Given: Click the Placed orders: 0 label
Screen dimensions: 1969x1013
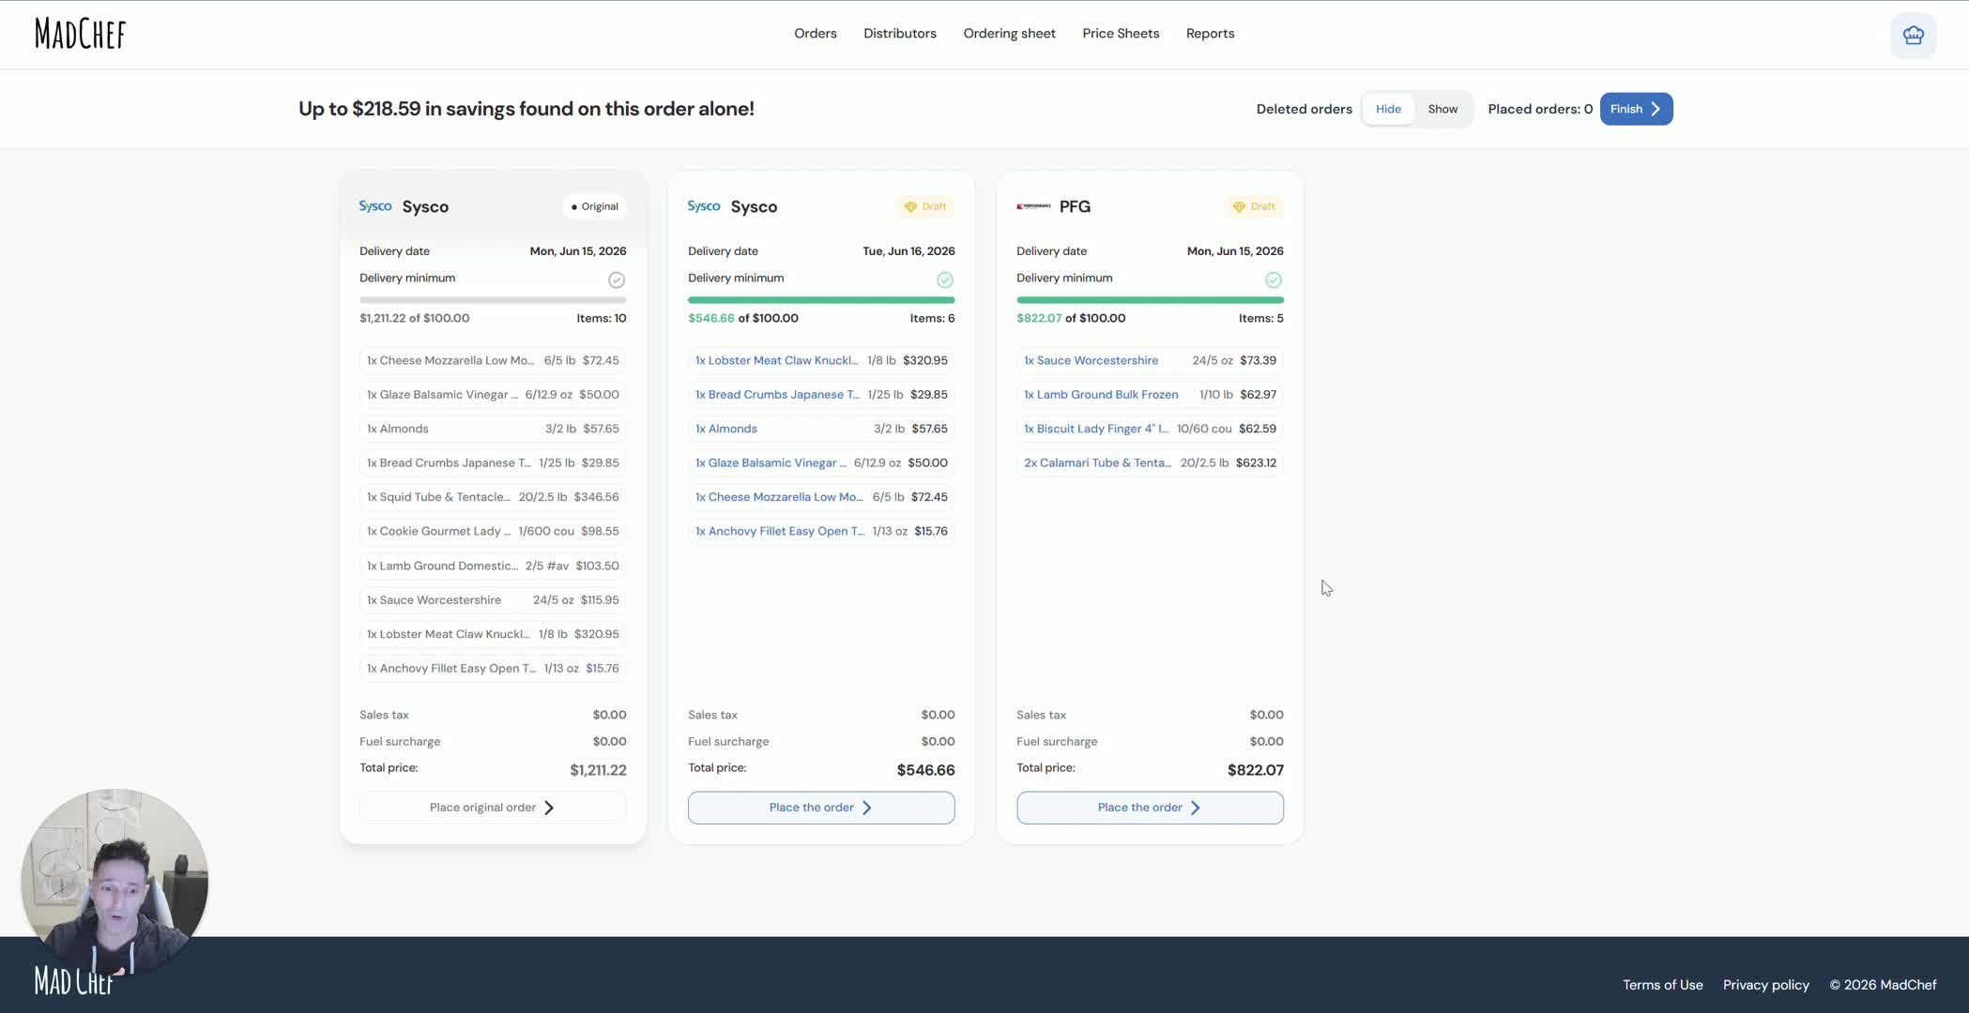Looking at the screenshot, I should coord(1539,109).
